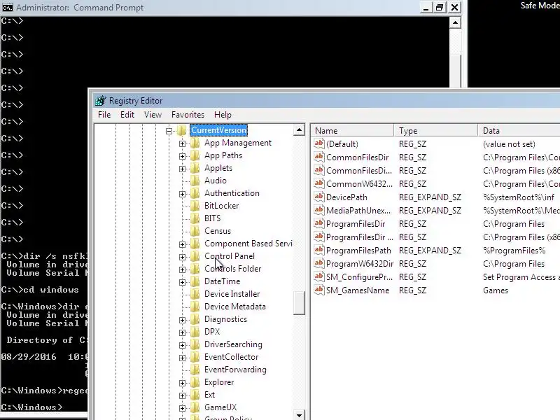
Task: Click the registry tree scrollbar thumb
Action: (299, 303)
